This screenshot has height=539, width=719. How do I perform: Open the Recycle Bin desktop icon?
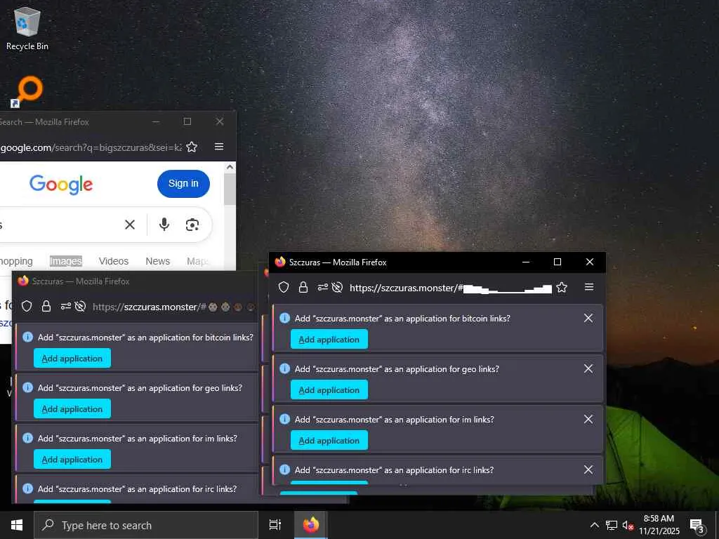[27, 29]
